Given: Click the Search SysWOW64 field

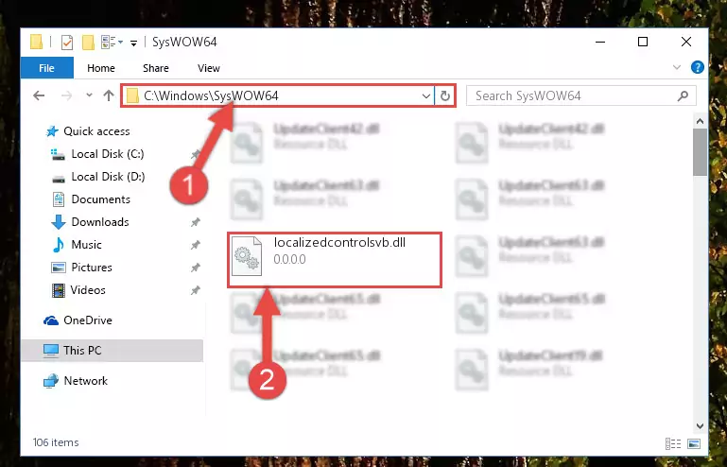Looking at the screenshot, I should coord(581,95).
